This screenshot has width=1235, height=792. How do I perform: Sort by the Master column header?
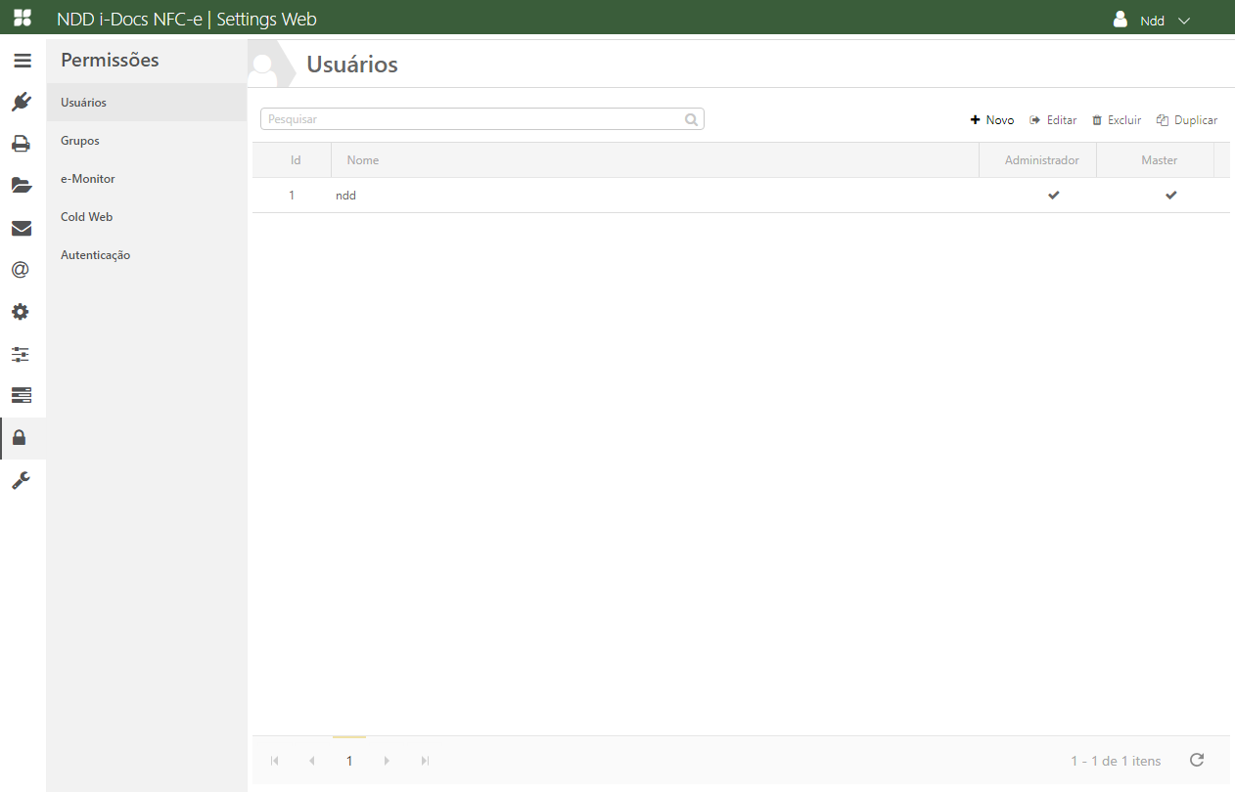point(1155,160)
